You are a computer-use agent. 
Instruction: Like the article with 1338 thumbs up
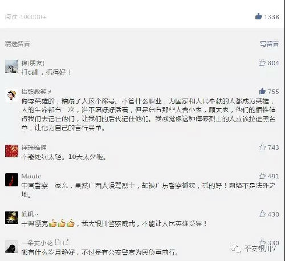259,17
